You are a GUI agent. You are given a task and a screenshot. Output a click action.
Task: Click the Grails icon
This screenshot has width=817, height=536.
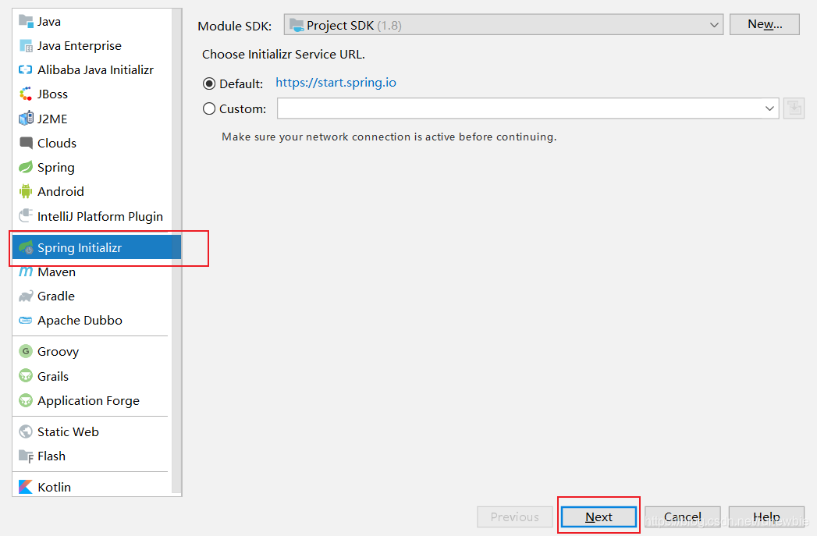[x=26, y=375]
